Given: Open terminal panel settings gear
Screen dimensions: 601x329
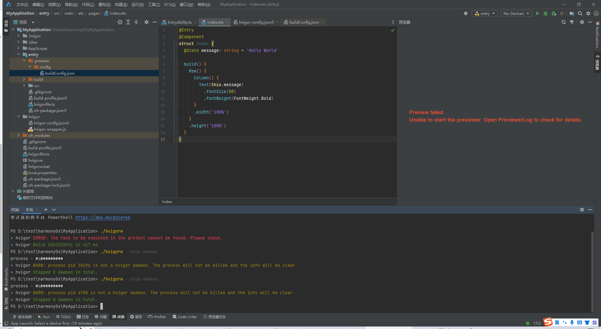Looking at the screenshot, I should pos(582,210).
